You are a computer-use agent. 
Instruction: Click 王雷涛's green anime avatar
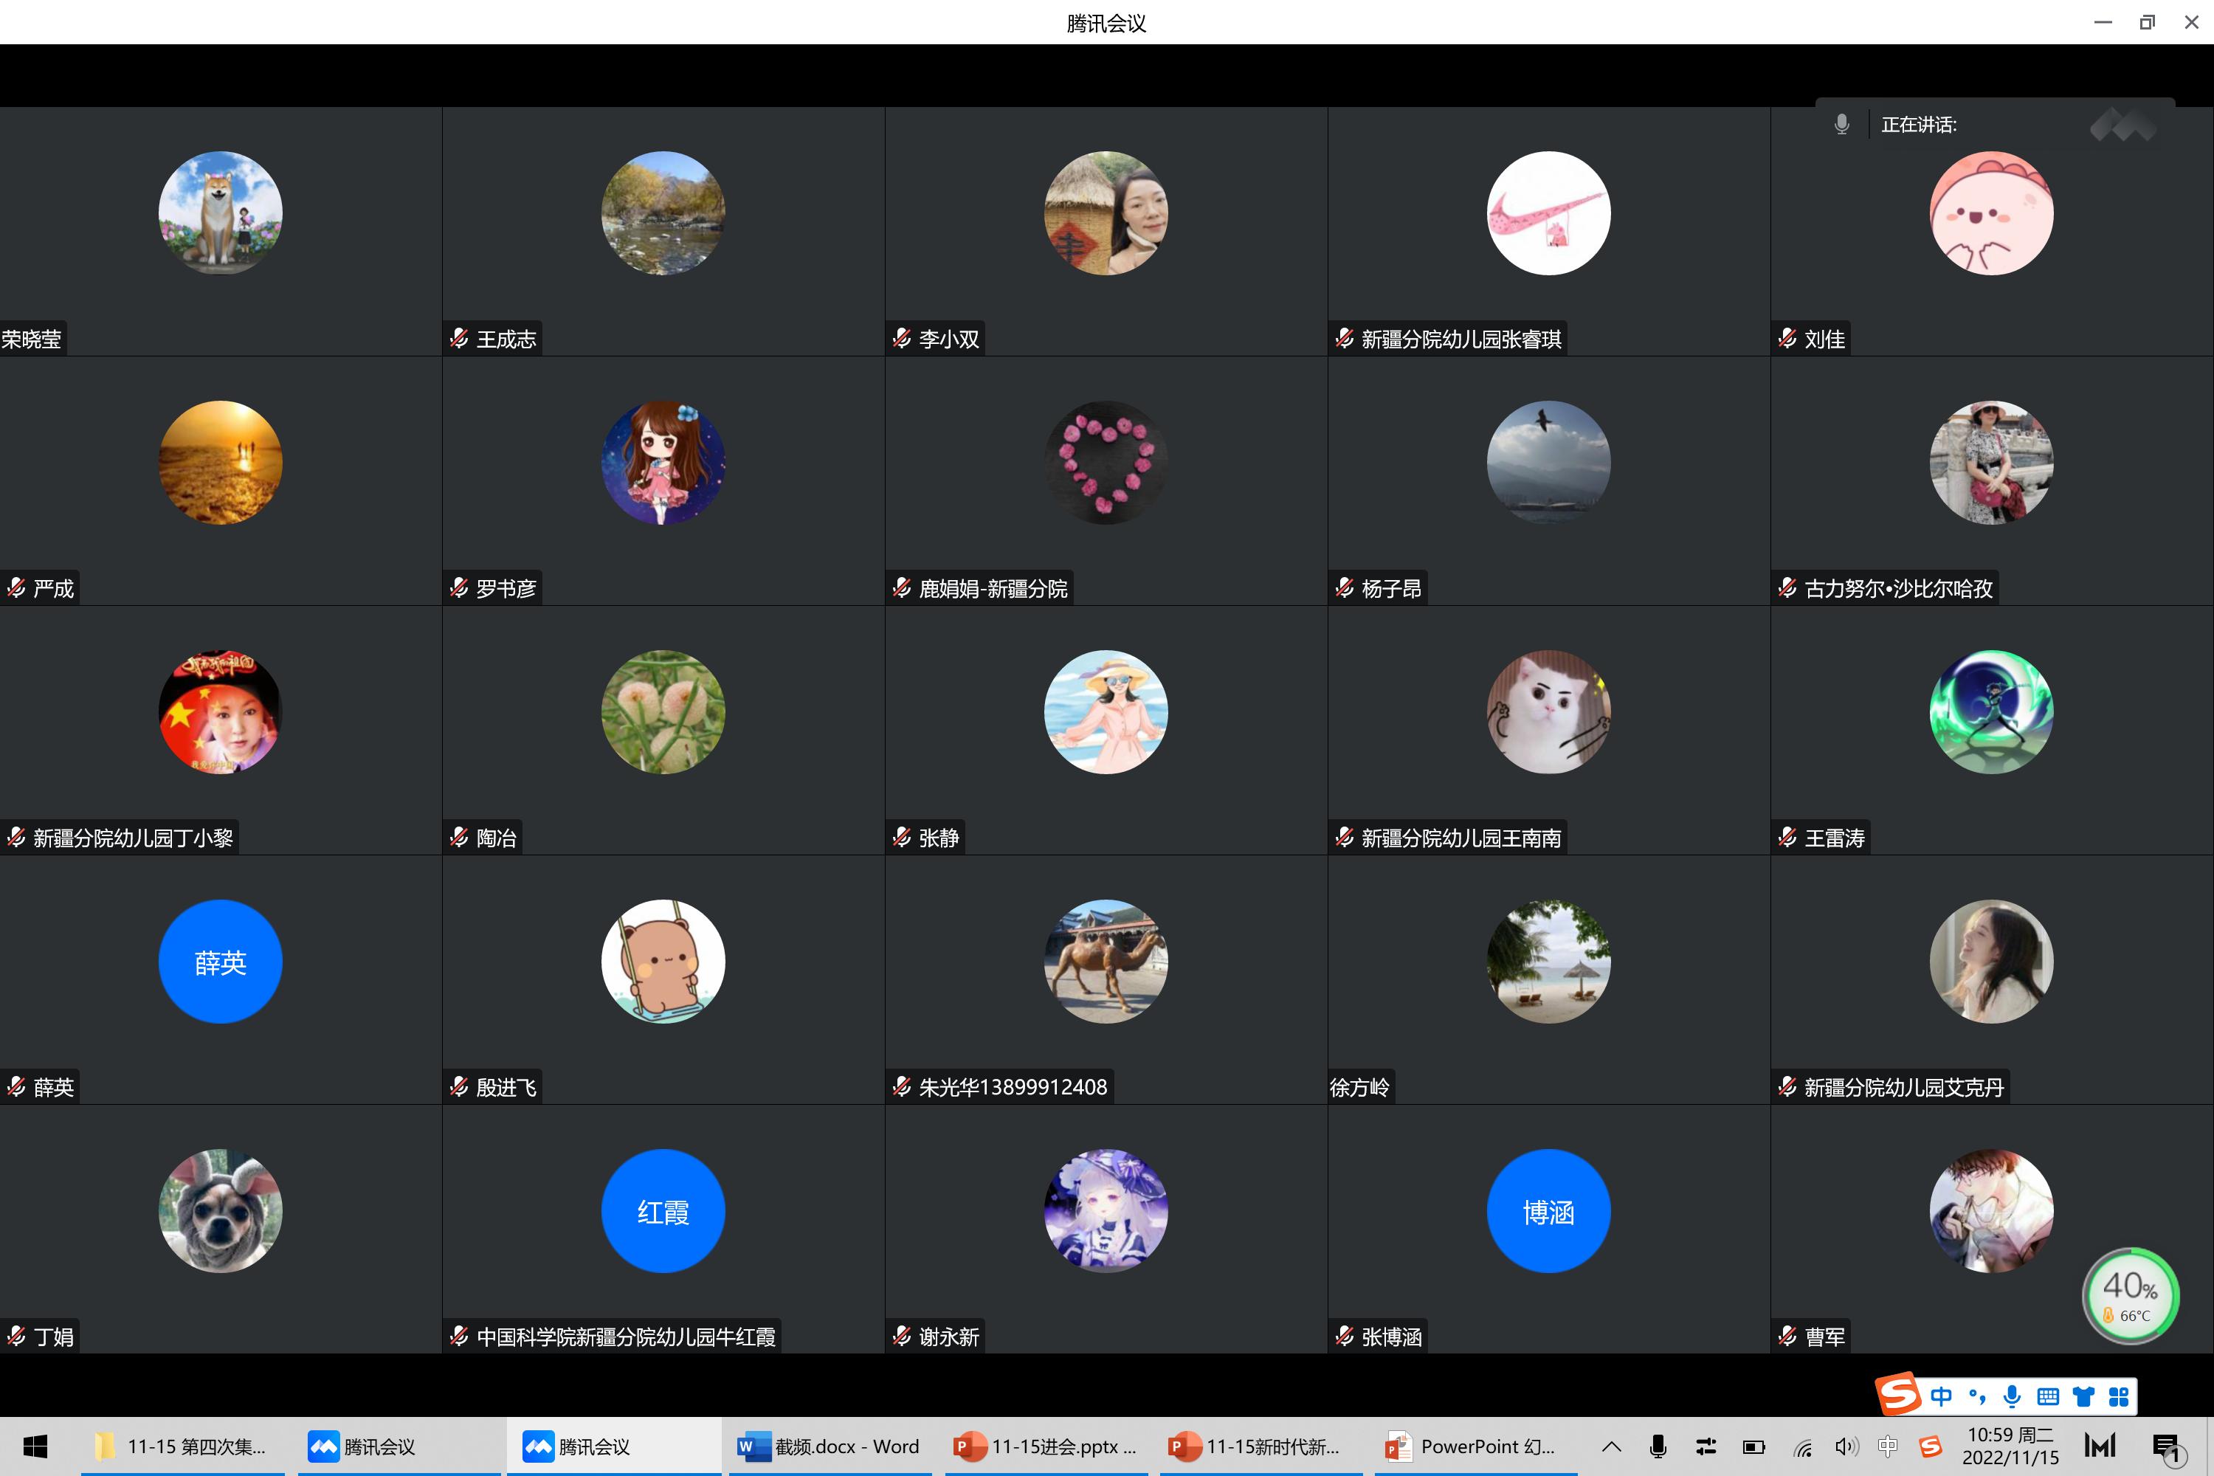tap(1991, 711)
